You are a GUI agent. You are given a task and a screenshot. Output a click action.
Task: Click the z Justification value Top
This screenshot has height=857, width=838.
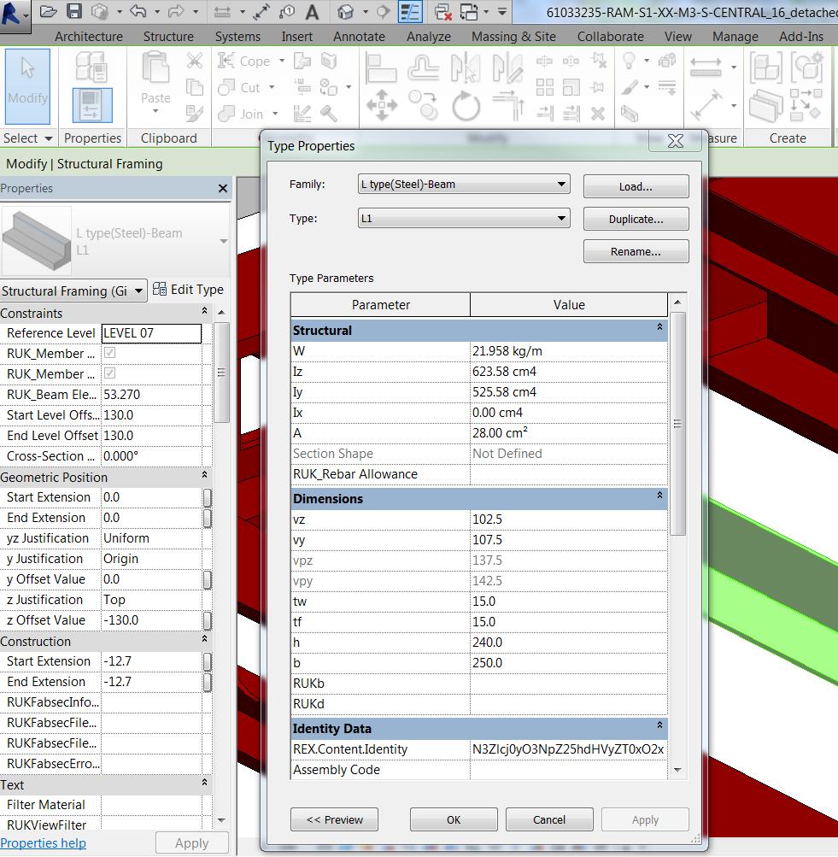coord(151,600)
